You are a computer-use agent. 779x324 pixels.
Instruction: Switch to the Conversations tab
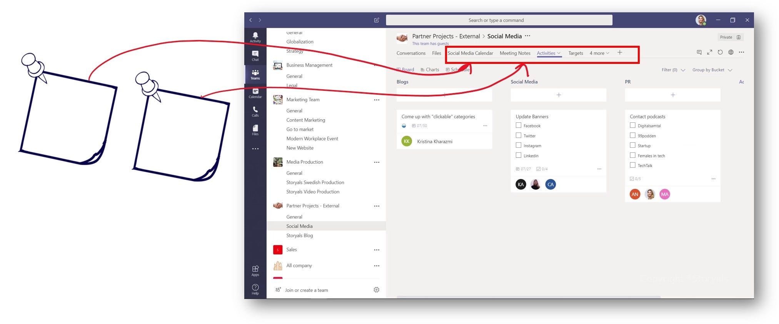click(x=411, y=53)
